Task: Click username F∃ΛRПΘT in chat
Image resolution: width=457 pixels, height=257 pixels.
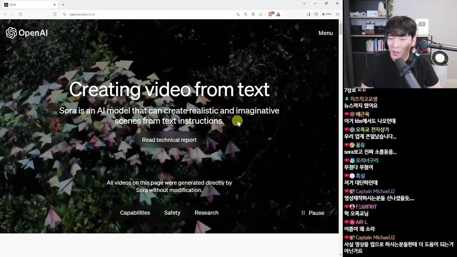Action: (x=366, y=207)
